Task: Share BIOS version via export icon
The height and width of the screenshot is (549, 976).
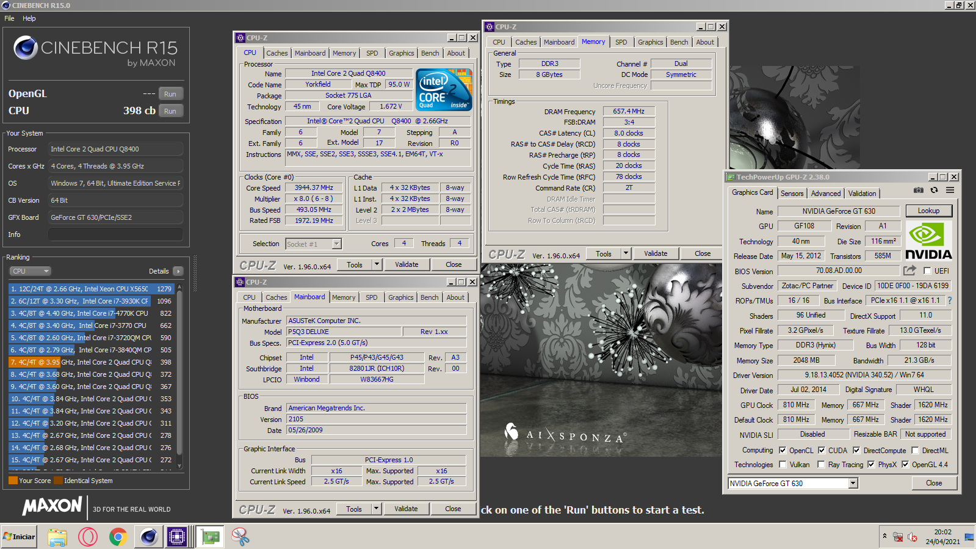Action: (910, 270)
